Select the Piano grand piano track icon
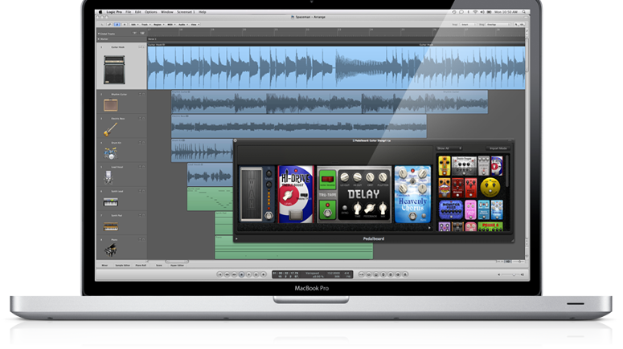623x349 pixels. [x=110, y=250]
